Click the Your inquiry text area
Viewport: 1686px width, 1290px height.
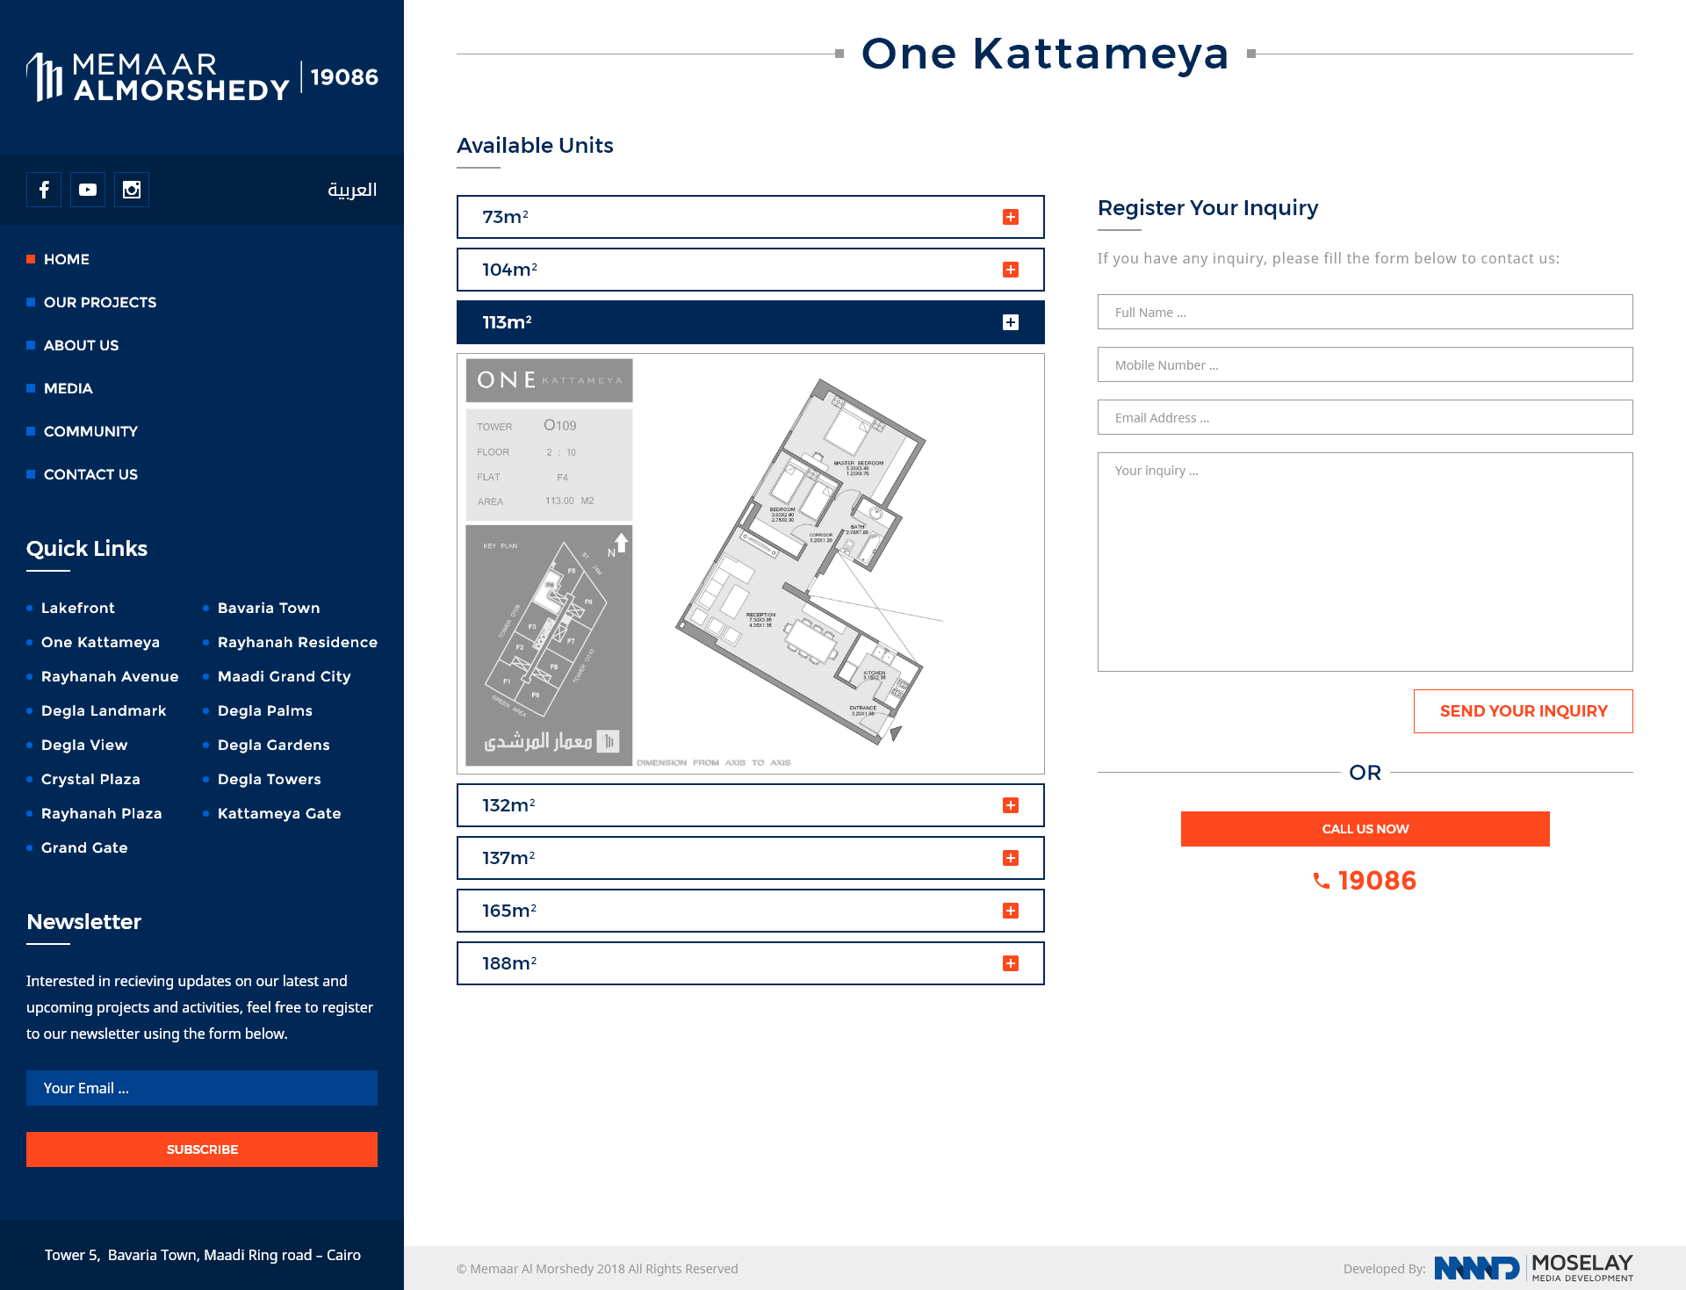pos(1365,562)
